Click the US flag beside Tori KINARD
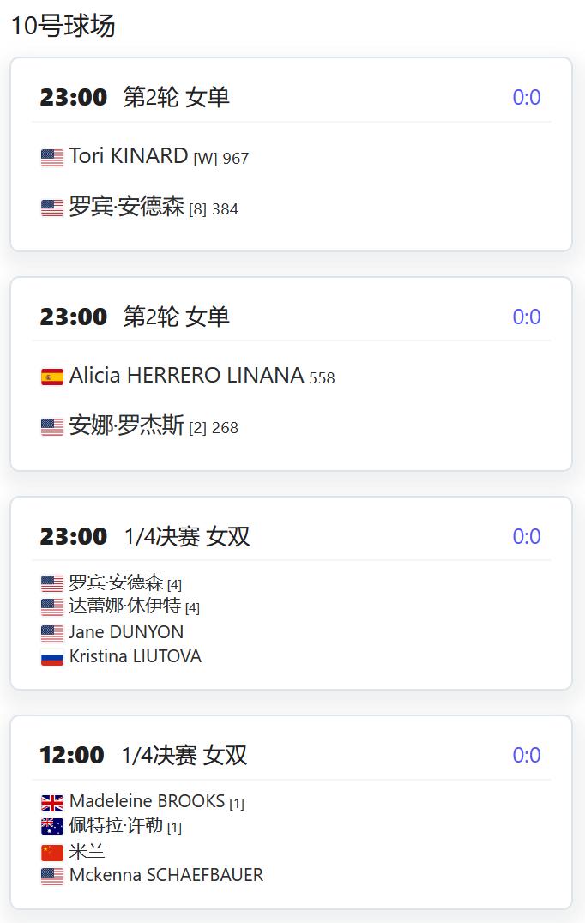 pyautogui.click(x=51, y=158)
